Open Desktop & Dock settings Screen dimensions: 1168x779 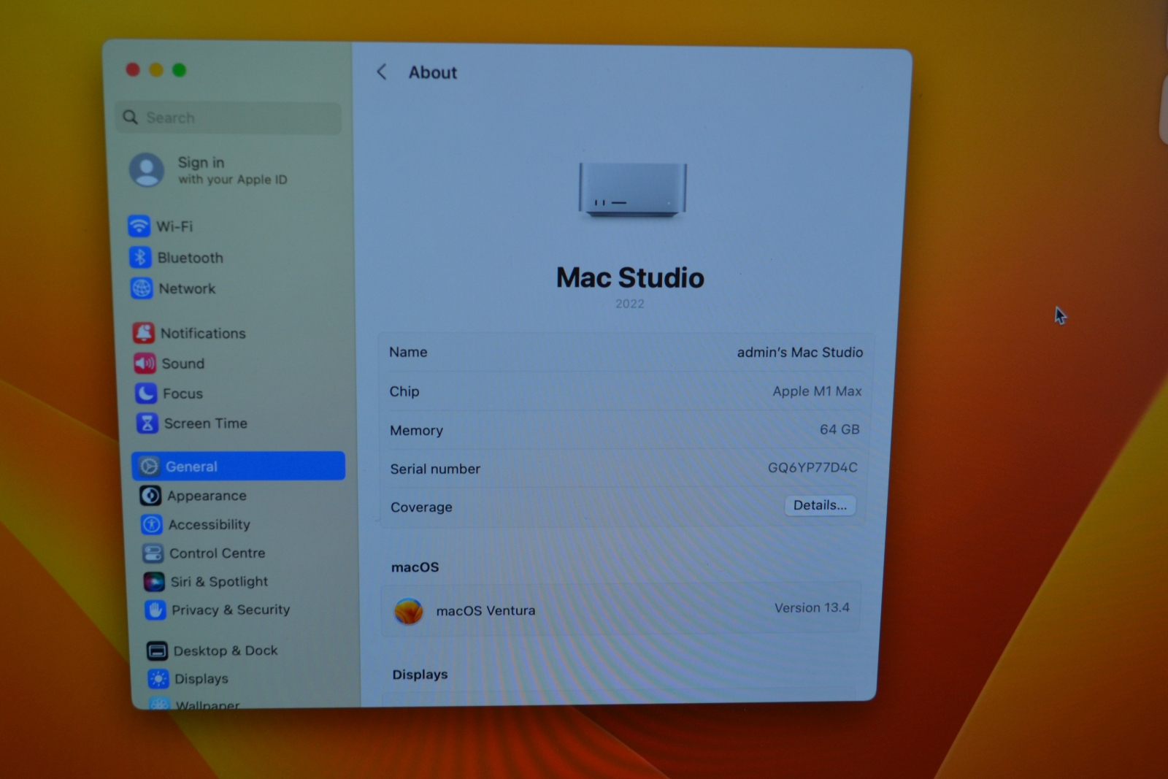click(x=158, y=651)
